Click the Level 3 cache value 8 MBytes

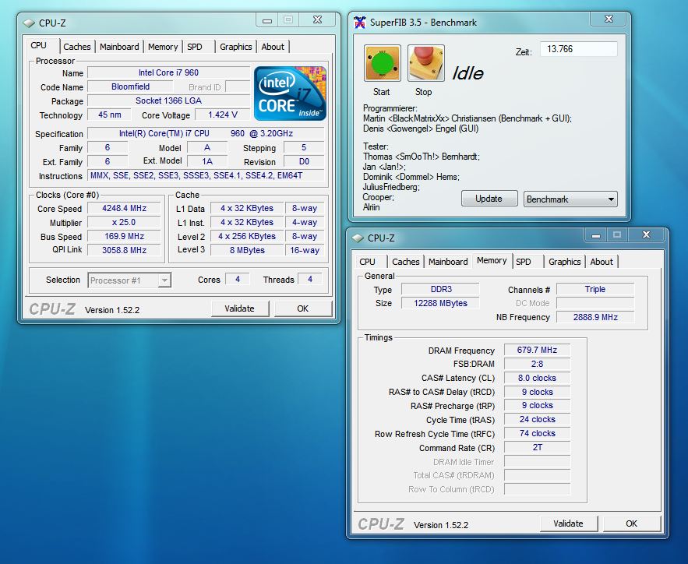(x=247, y=250)
